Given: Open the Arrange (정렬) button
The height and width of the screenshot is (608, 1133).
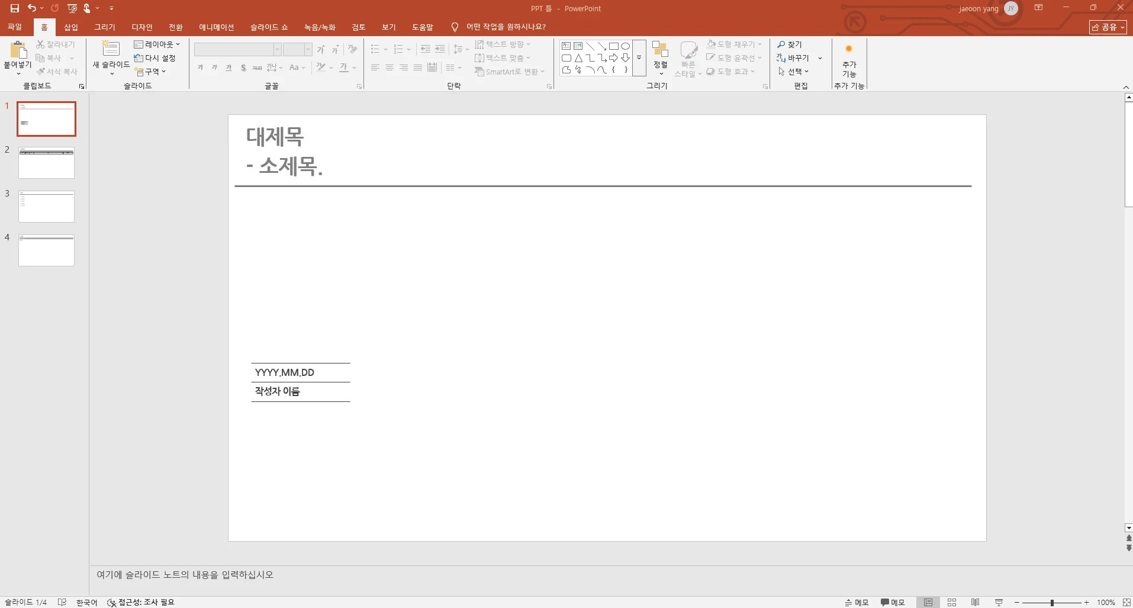Looking at the screenshot, I should 661,58.
